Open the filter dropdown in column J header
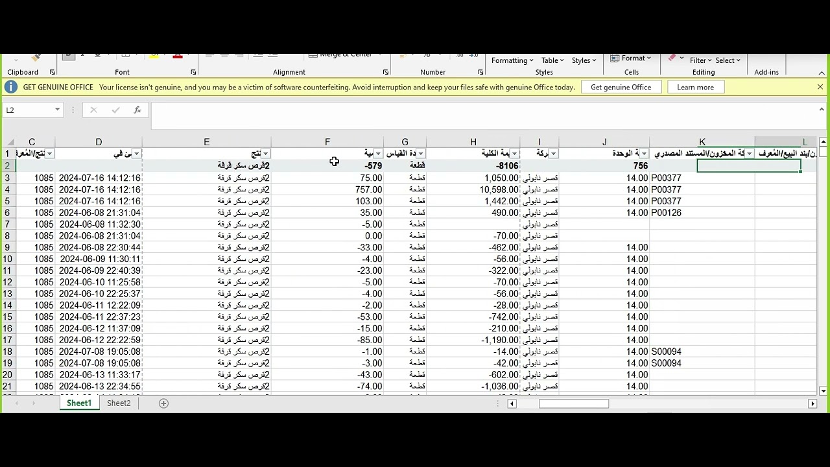This screenshot has width=830, height=467. (x=644, y=154)
